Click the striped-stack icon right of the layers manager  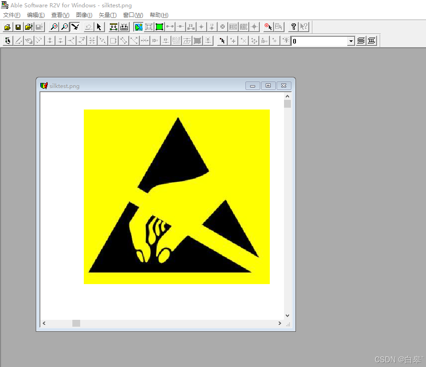(371, 41)
